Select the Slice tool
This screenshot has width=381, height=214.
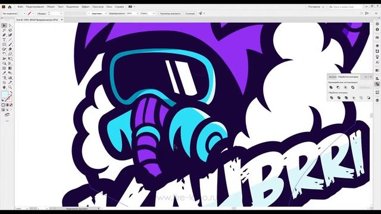10,83
